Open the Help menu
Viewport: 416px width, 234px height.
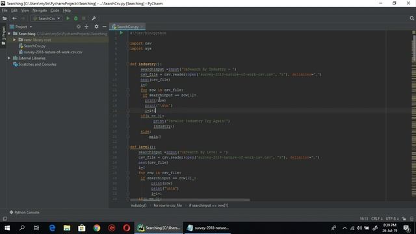66,10
